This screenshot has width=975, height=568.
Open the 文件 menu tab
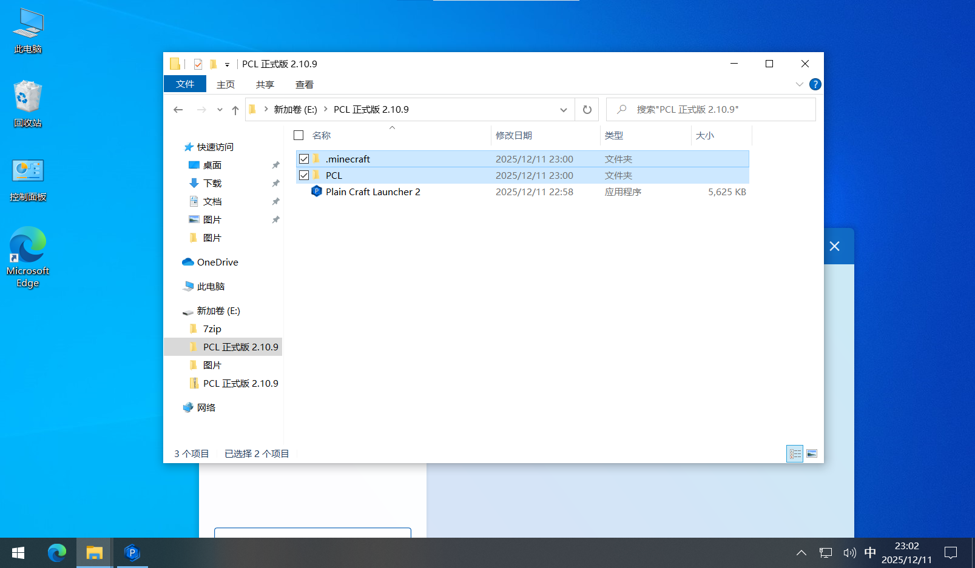pos(185,84)
